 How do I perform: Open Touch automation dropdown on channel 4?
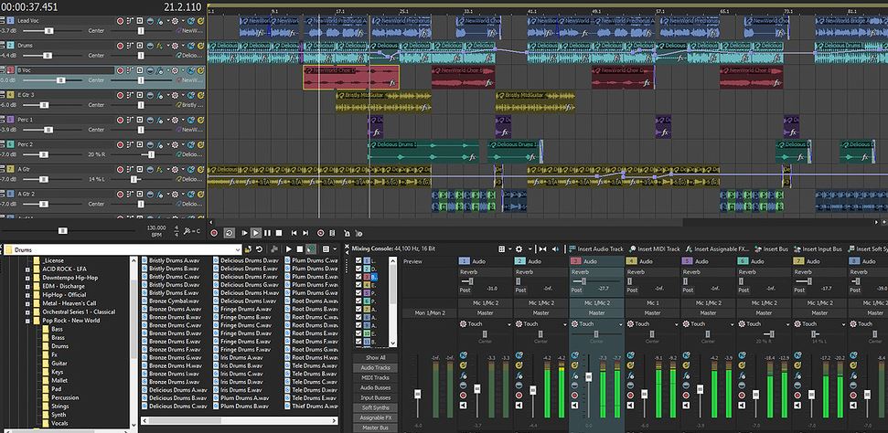click(x=678, y=324)
